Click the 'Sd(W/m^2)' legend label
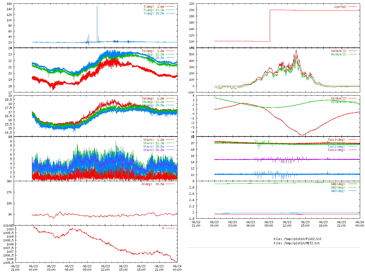The width and height of the screenshot is (365, 273). pyautogui.click(x=339, y=51)
